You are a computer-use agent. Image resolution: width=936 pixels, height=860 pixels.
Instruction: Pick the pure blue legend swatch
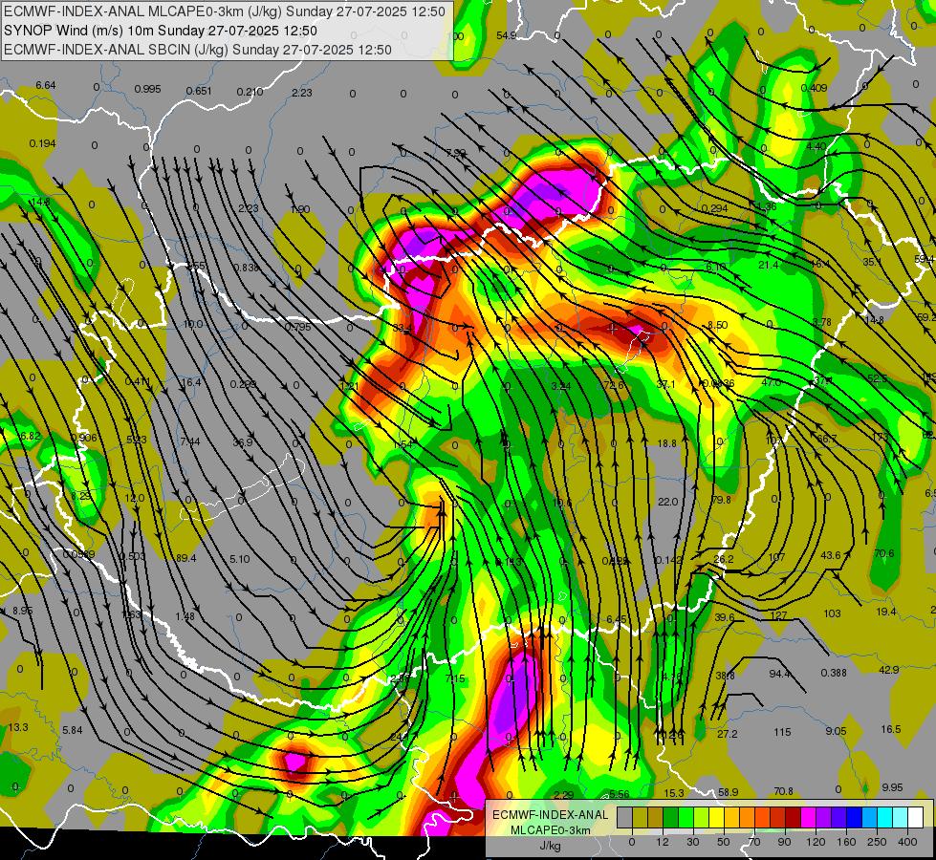point(855,817)
